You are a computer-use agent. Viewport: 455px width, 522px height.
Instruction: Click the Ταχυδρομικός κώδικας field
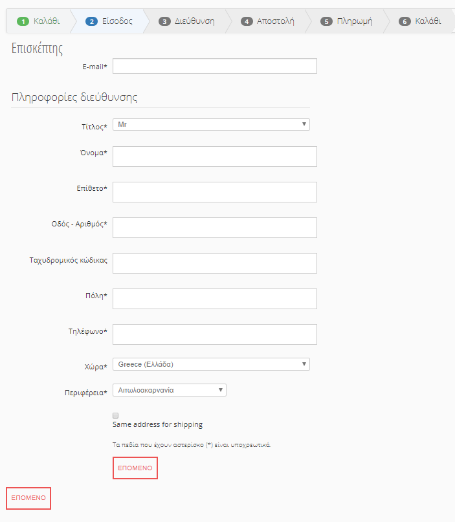coord(215,263)
